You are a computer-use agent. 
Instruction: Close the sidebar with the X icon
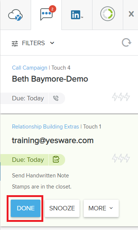(131, 14)
